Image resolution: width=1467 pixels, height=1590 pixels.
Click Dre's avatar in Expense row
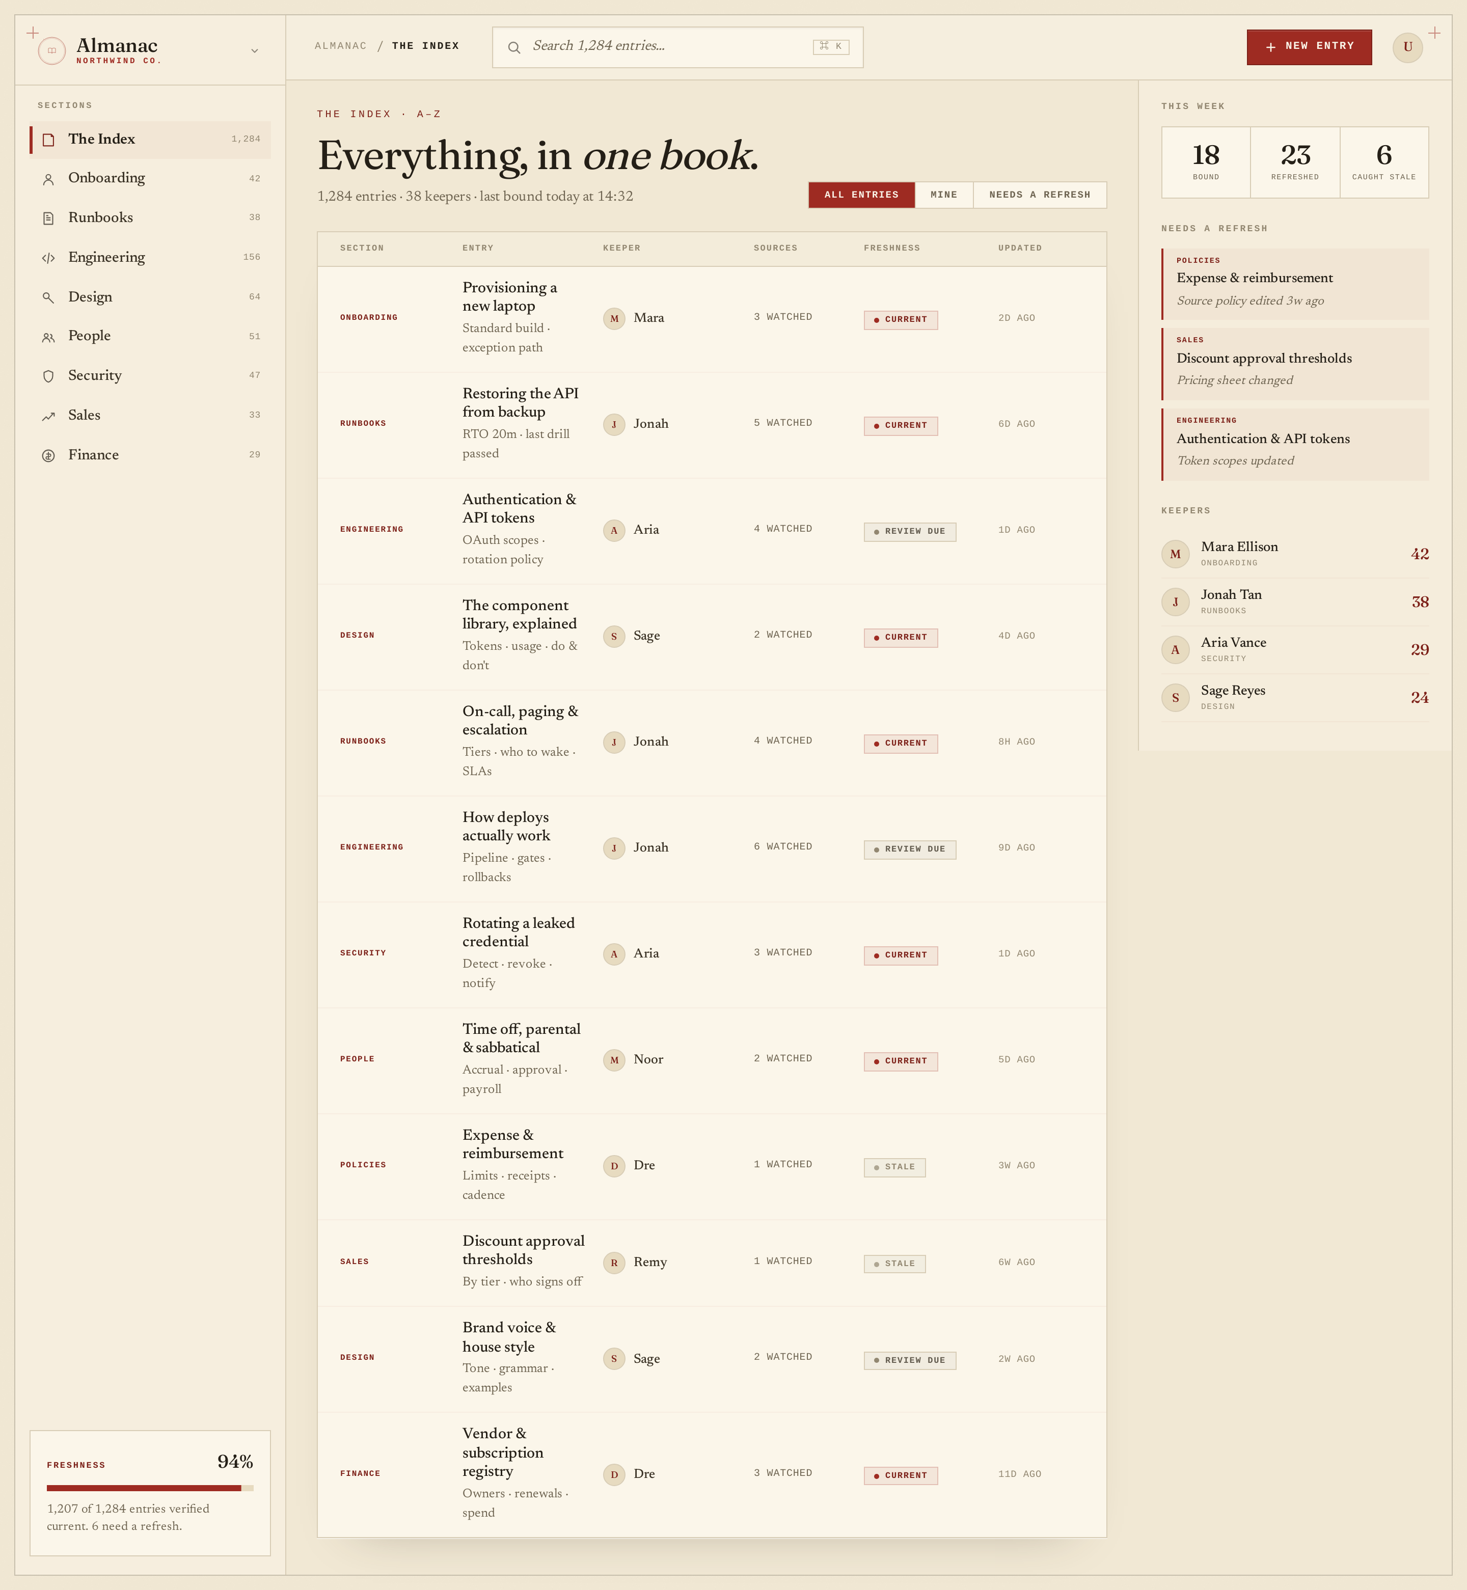click(614, 1165)
